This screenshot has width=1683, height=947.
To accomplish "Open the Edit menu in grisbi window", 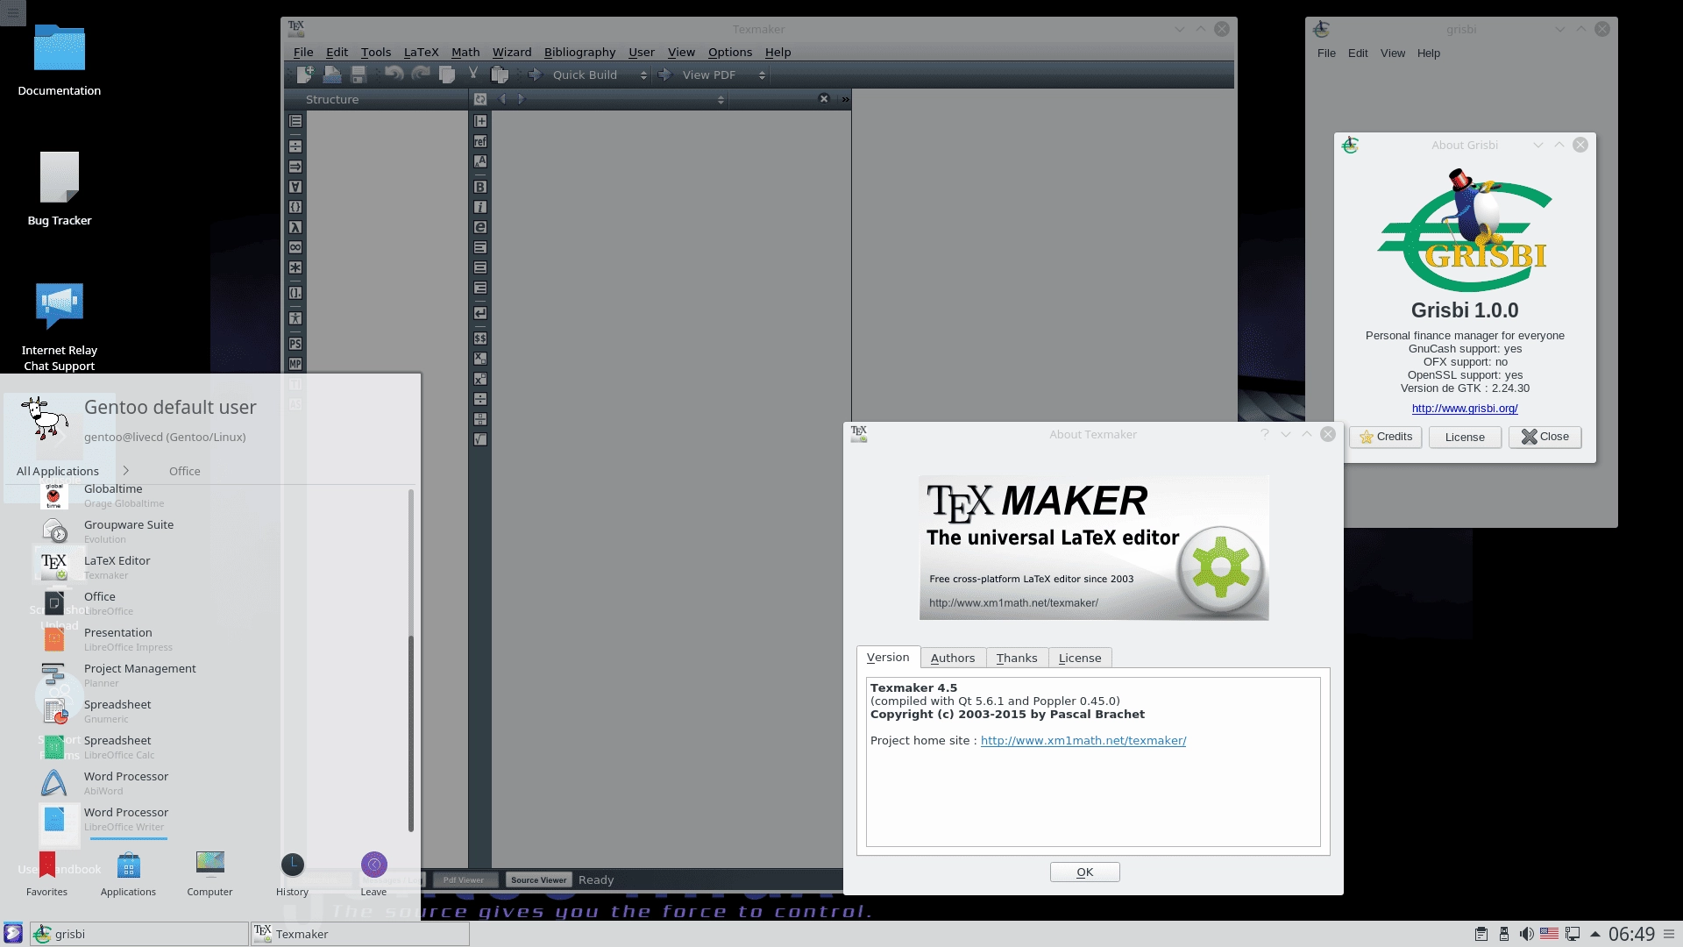I will [1358, 53].
